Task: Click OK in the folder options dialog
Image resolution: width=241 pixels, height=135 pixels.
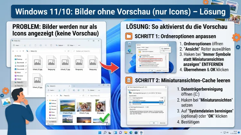Action: [x=152, y=71]
